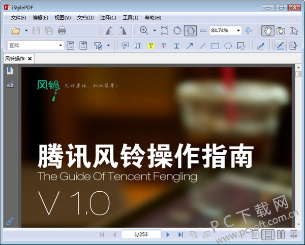The height and width of the screenshot is (245, 305).
Task: Expand the open-file dropdown arrow
Action: tap(26, 30)
